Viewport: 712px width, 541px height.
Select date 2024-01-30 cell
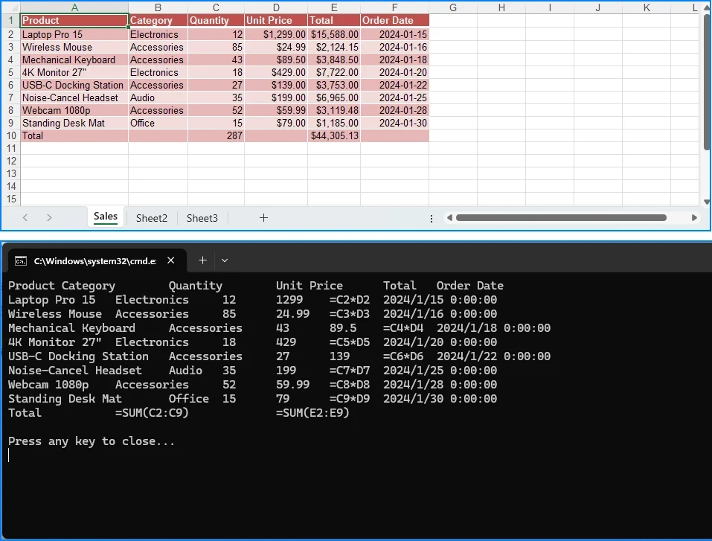[394, 123]
